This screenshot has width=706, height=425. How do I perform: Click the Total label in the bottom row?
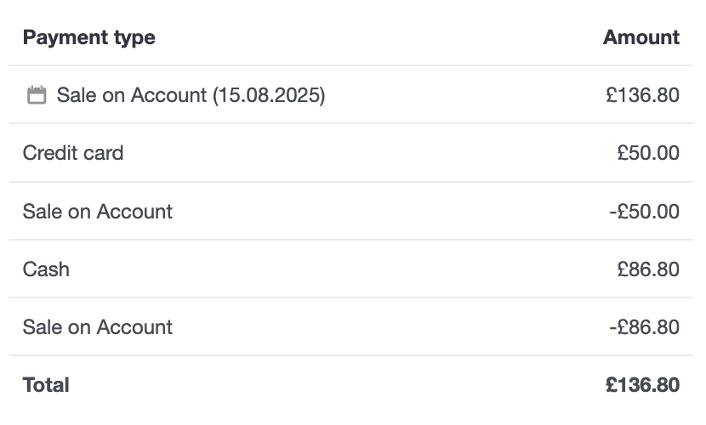[46, 385]
